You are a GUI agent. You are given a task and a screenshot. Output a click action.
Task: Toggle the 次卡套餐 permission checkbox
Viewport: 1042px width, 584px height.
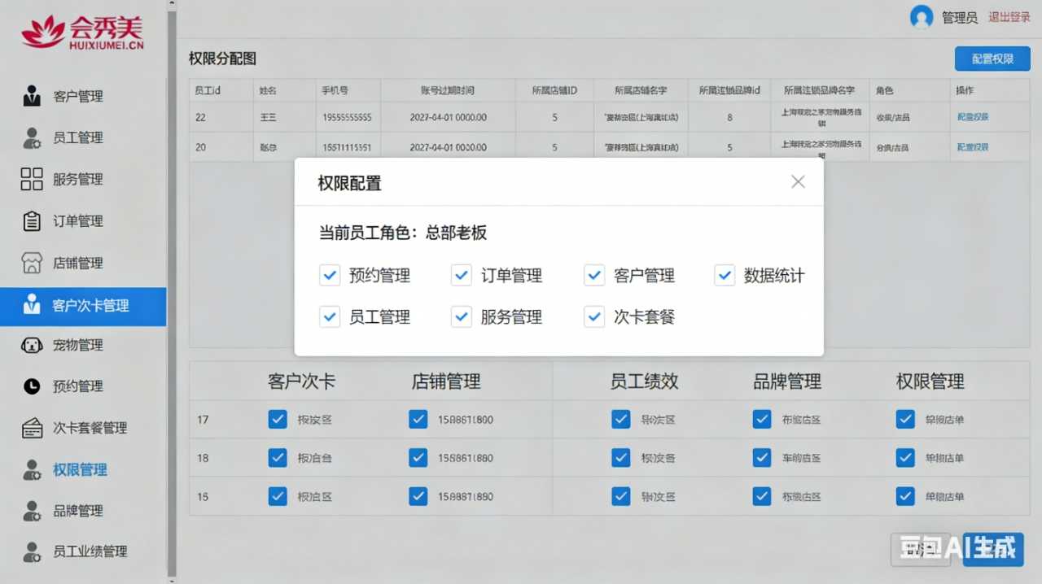coord(594,317)
